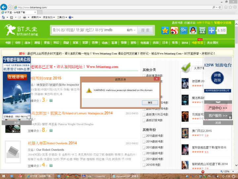The width and height of the screenshot is (238, 179).
Task: Click the 確定 button in warning dialog
Action: pos(150,102)
